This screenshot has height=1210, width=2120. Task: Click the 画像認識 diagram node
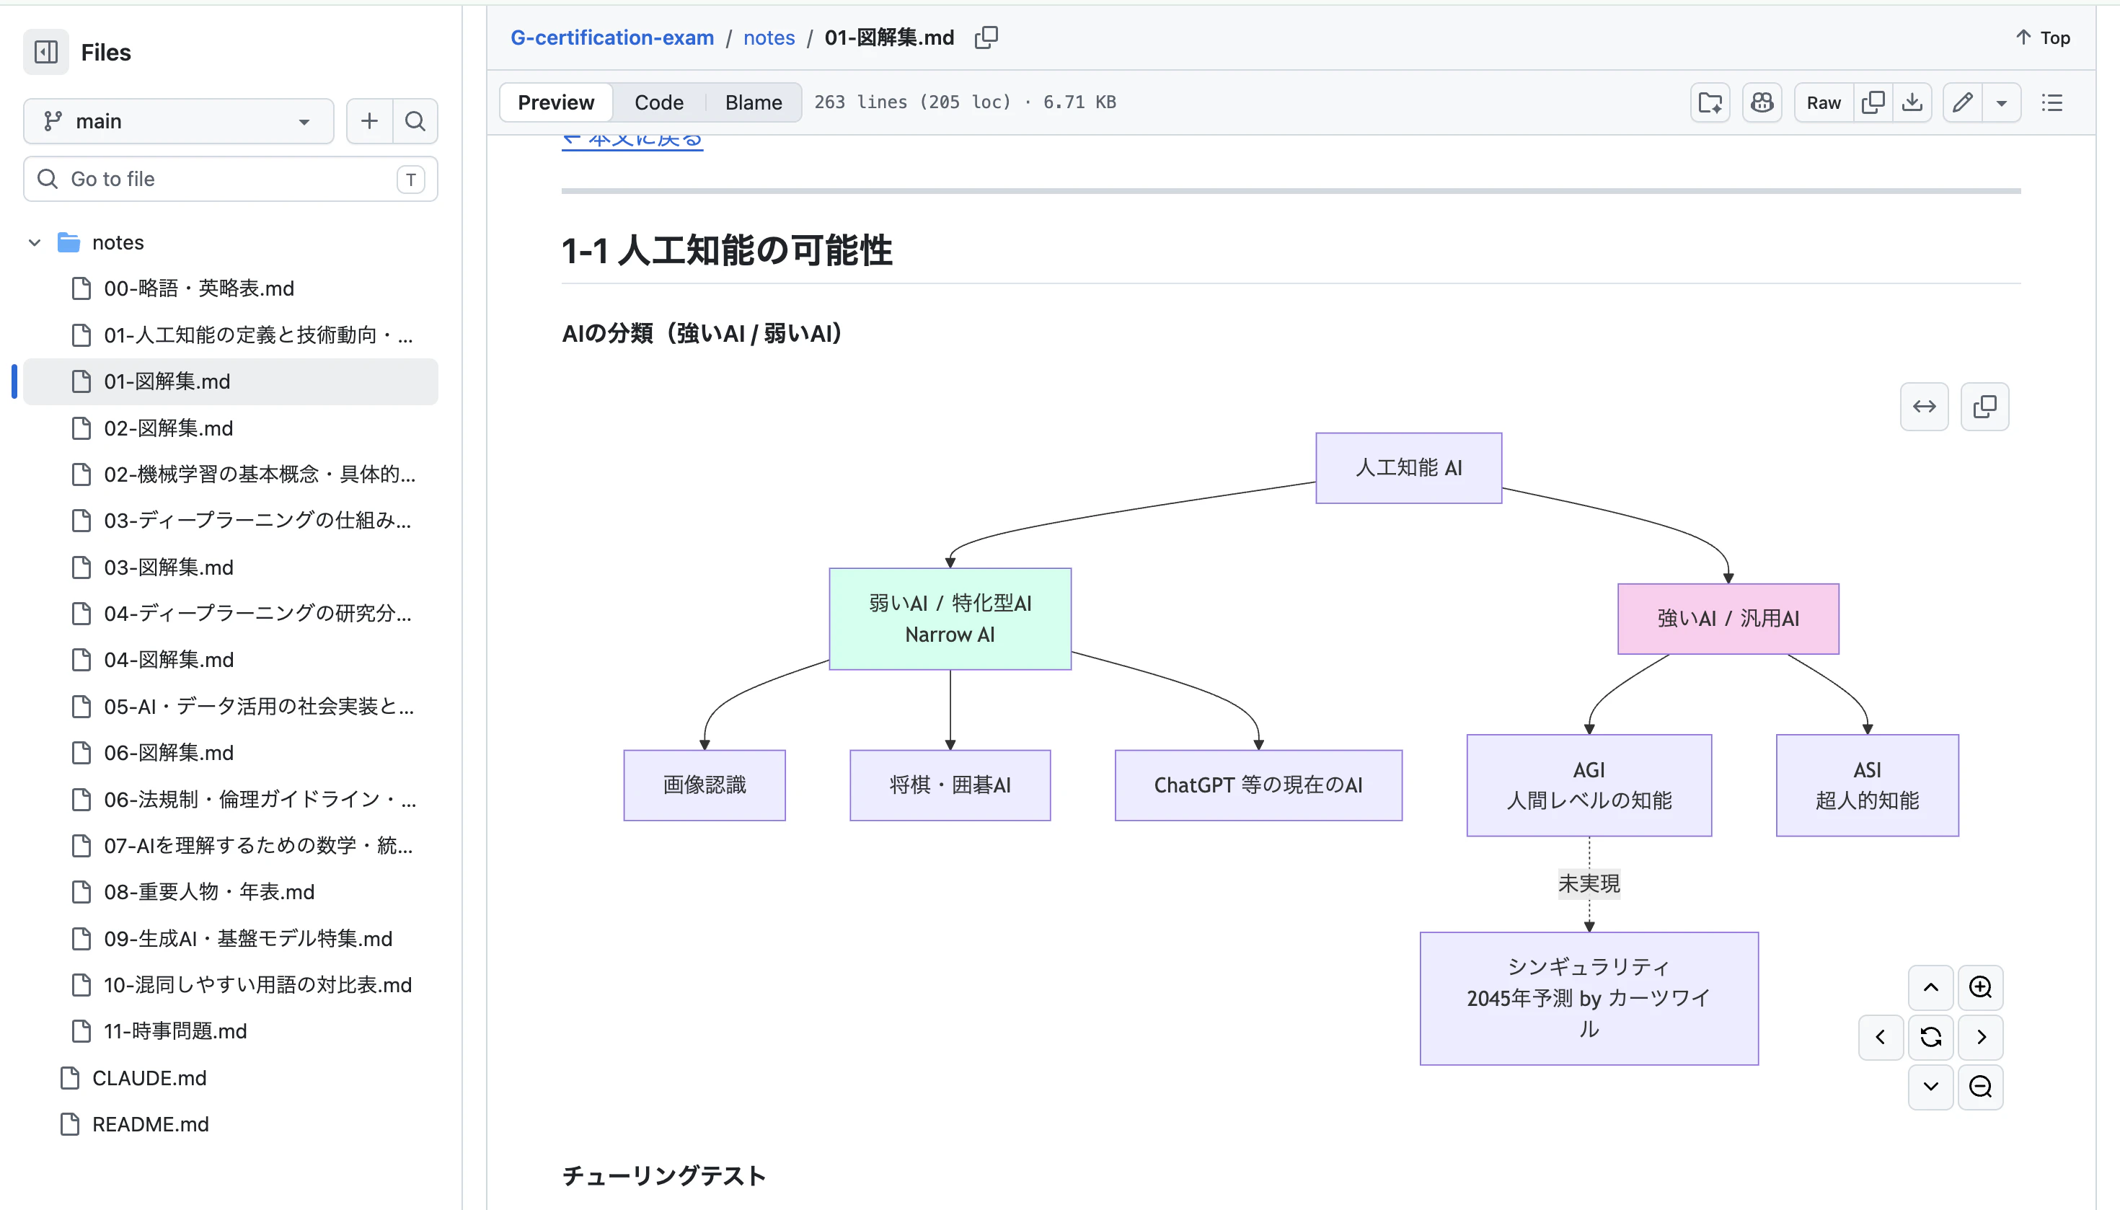pyautogui.click(x=705, y=785)
